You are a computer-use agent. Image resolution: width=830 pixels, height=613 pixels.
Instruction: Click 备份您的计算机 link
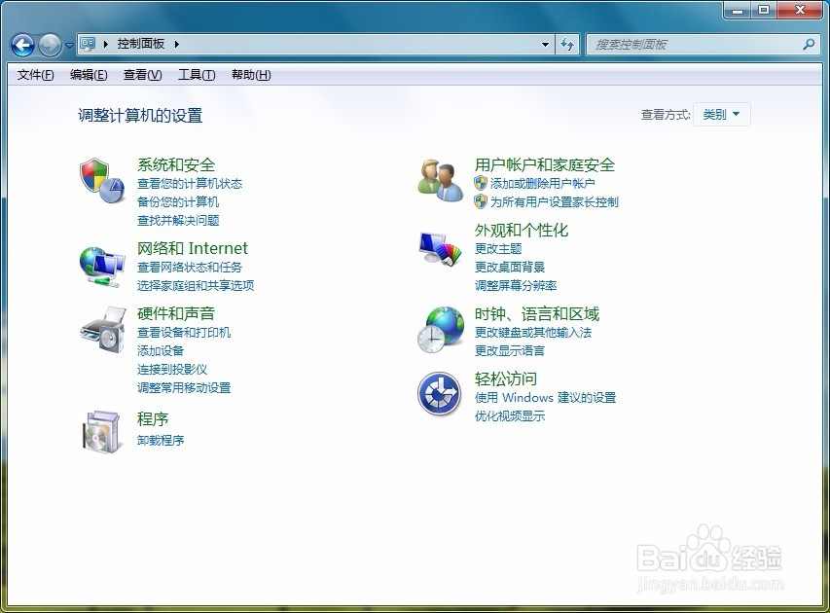[x=178, y=201]
